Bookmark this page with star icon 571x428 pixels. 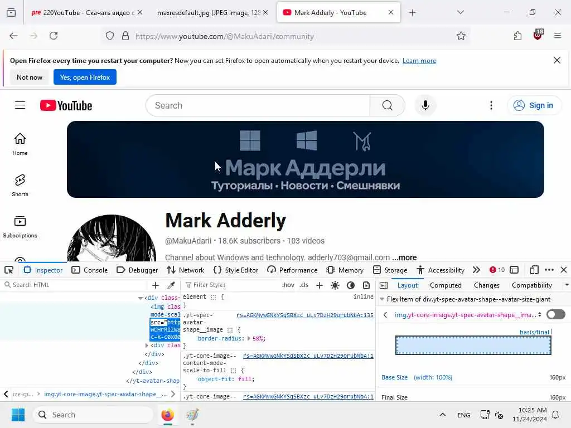coord(461,36)
